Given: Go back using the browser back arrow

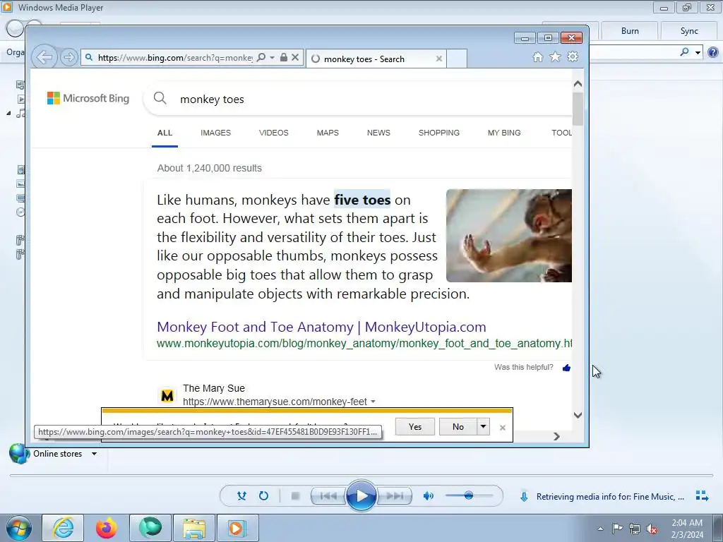Looking at the screenshot, I should coord(44,58).
